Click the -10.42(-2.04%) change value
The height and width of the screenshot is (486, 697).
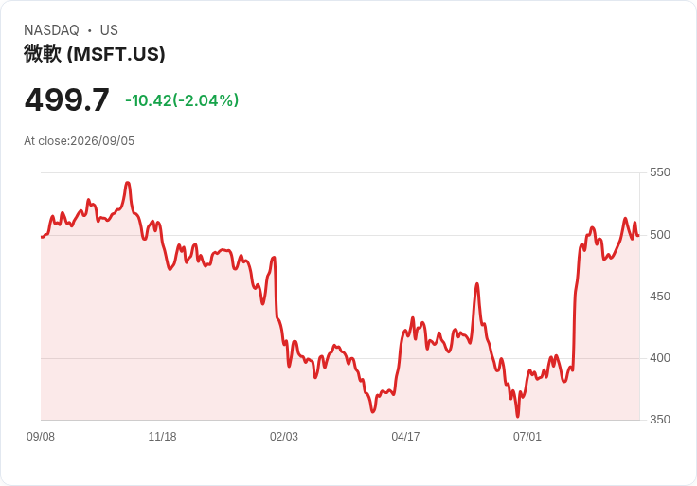pyautogui.click(x=182, y=100)
